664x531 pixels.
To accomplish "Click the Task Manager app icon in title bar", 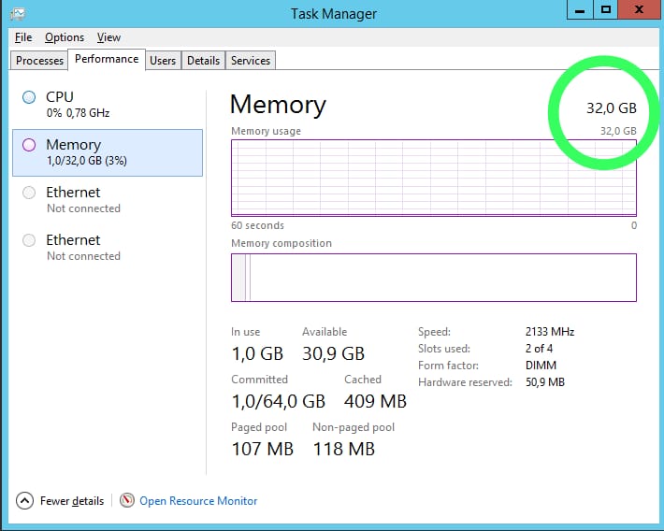I will click(x=17, y=12).
